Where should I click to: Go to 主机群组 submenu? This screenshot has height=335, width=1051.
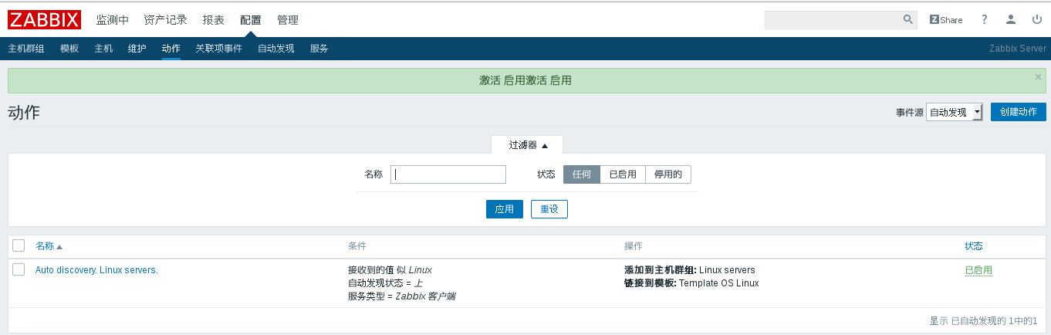26,49
